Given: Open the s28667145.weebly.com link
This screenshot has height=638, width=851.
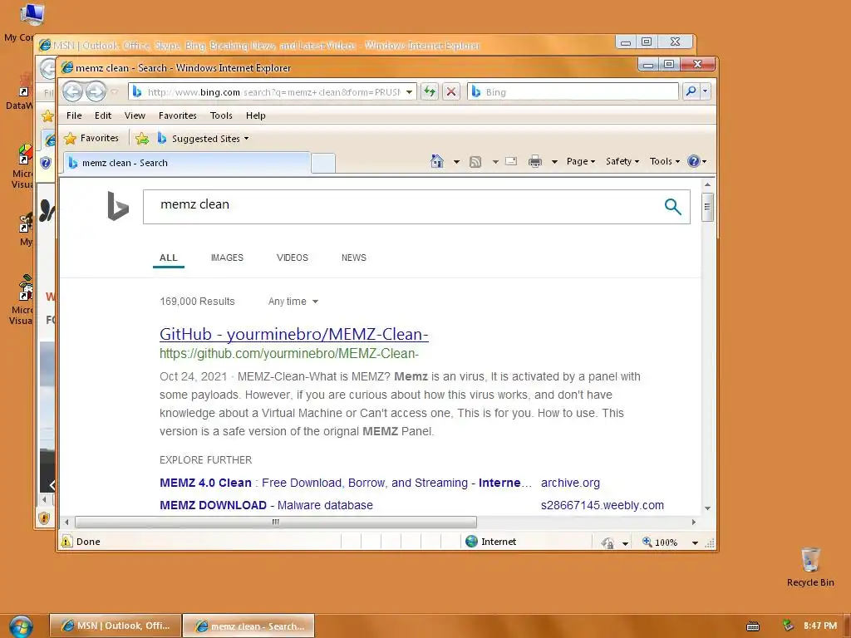Looking at the screenshot, I should pos(603,505).
